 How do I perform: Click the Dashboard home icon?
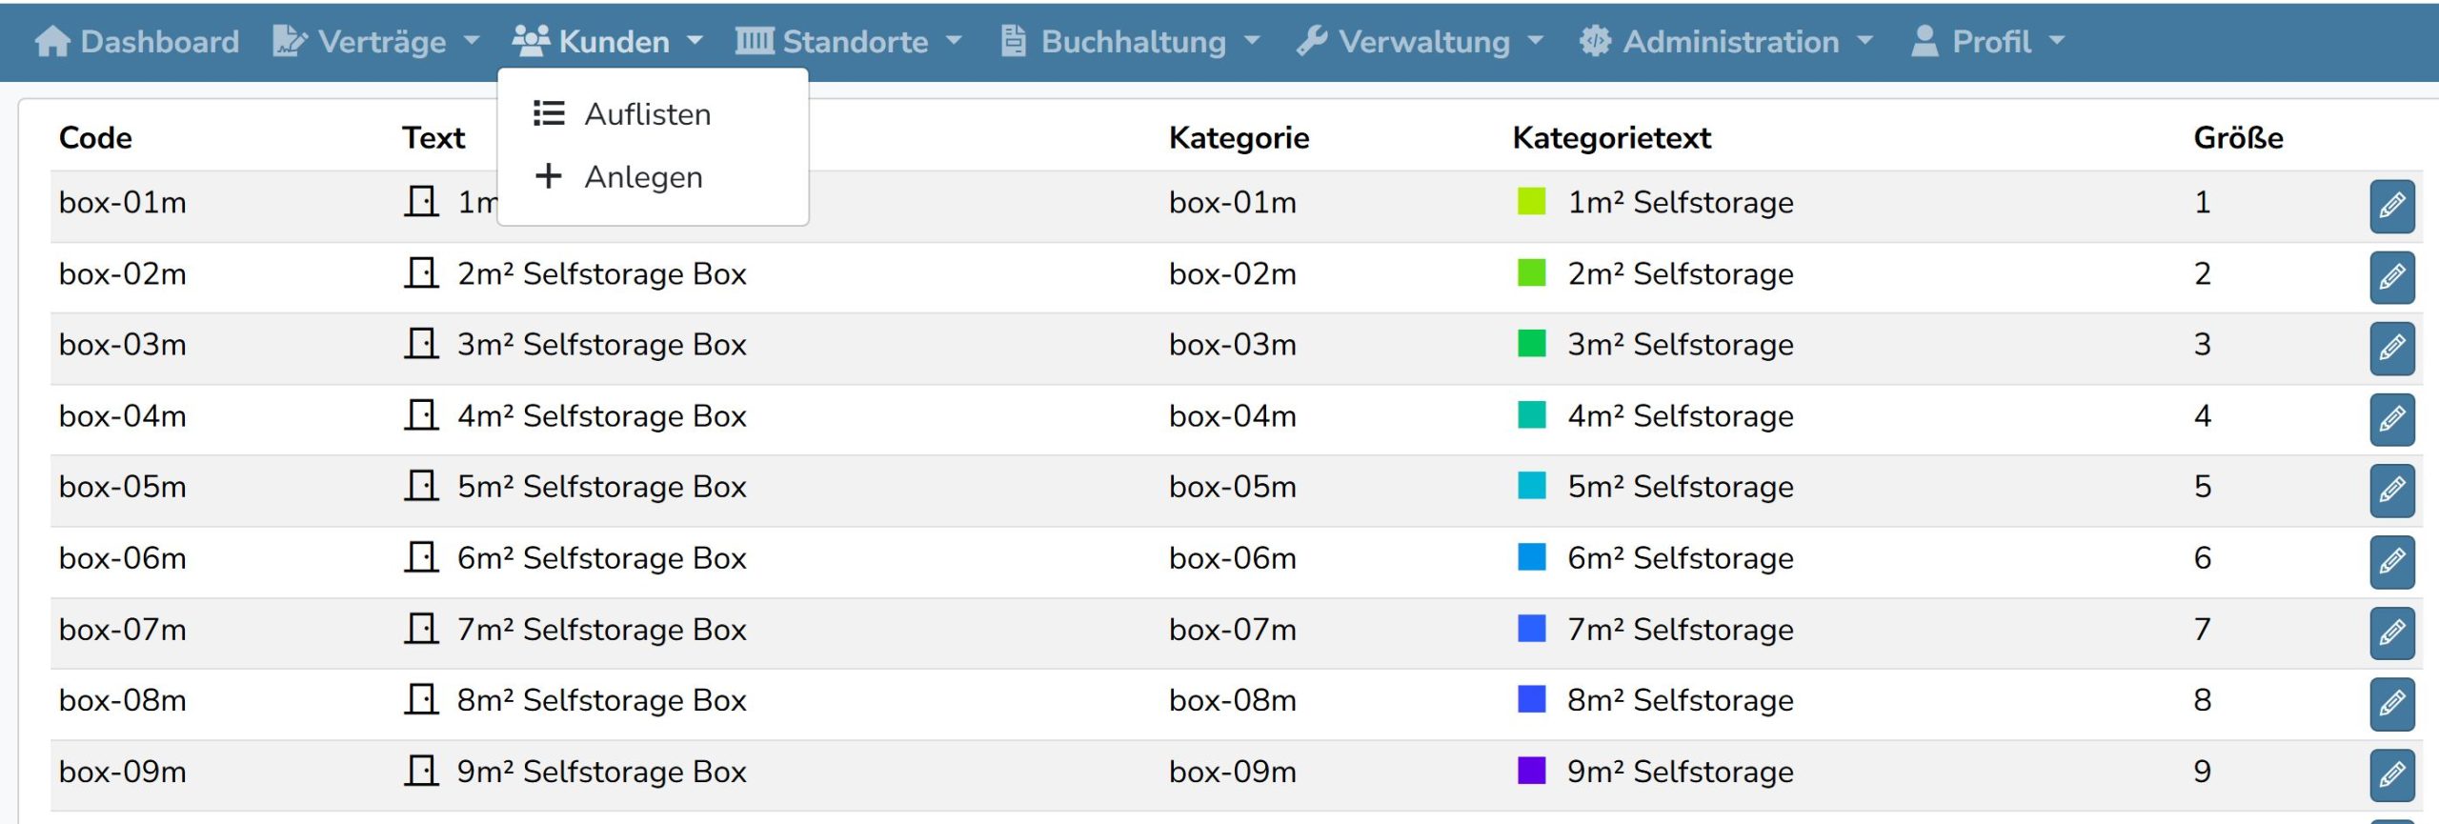52,42
